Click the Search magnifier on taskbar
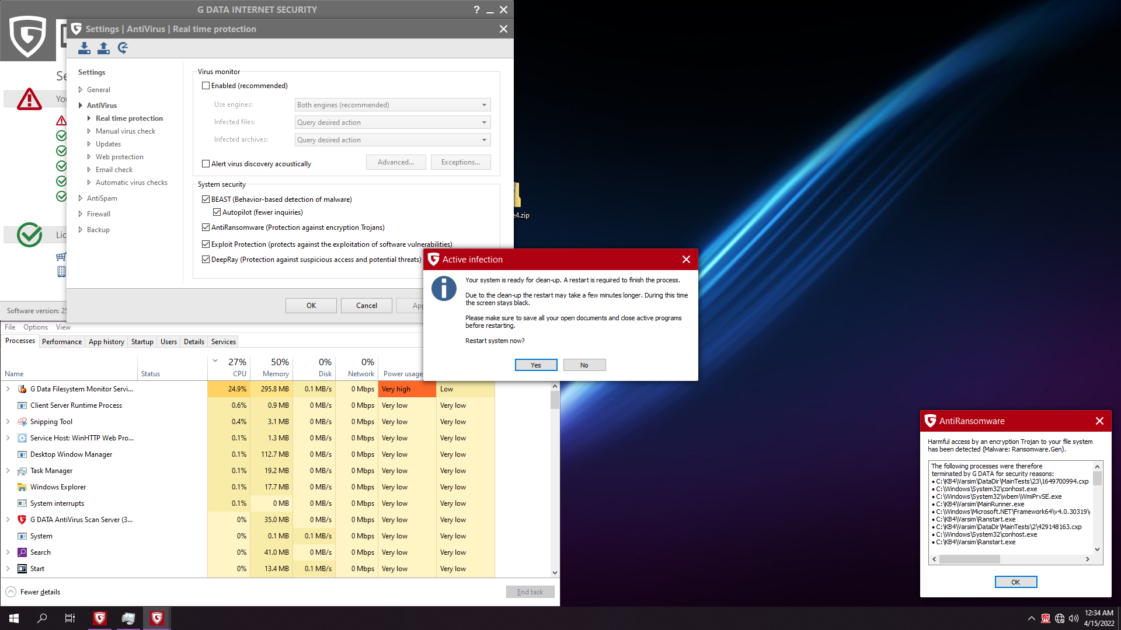1121x630 pixels. (x=42, y=618)
